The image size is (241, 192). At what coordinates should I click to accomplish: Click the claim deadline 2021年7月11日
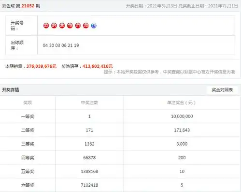(x=223, y=6)
